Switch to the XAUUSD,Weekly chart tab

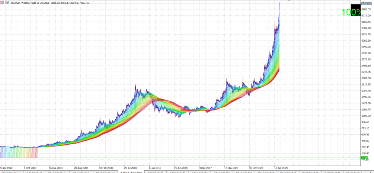click(131, 172)
